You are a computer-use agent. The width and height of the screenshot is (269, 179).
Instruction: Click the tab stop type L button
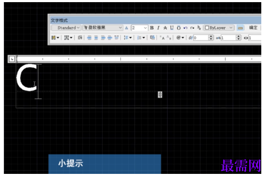tap(12, 59)
